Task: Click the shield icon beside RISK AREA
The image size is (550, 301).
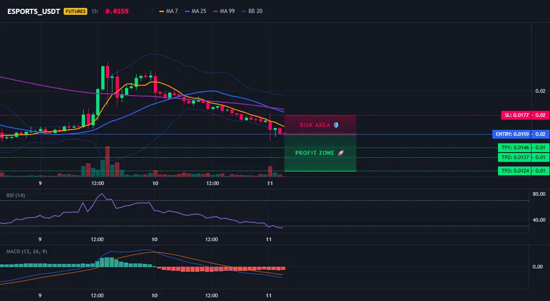Action: pyautogui.click(x=336, y=125)
